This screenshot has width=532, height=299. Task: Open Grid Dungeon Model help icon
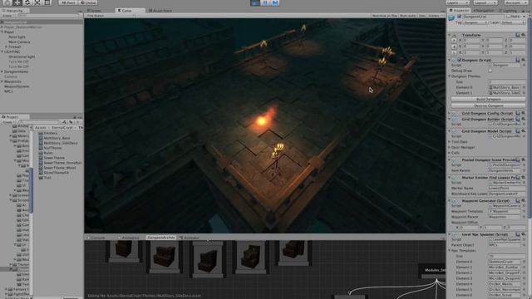518,131
